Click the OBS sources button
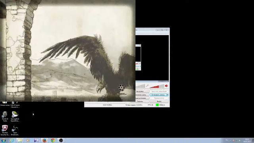 [x=142, y=98]
